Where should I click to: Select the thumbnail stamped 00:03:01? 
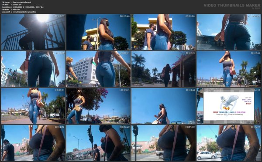click(x=33, y=106)
